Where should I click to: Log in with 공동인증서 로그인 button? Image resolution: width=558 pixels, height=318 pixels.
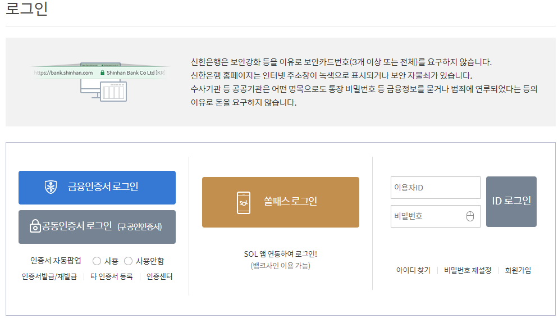97,227
